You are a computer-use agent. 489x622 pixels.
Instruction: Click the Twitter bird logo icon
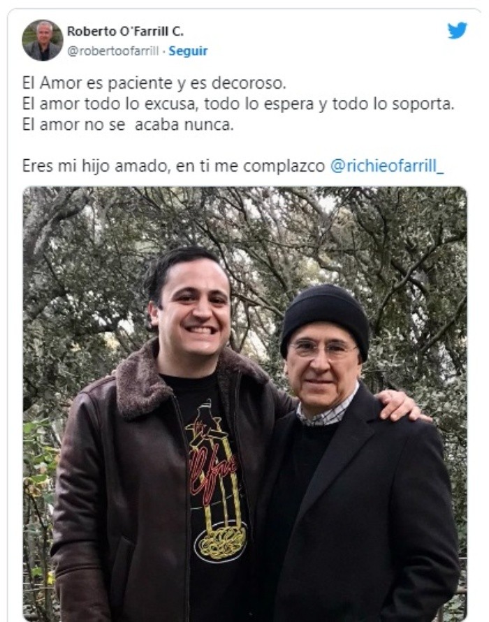tap(458, 31)
